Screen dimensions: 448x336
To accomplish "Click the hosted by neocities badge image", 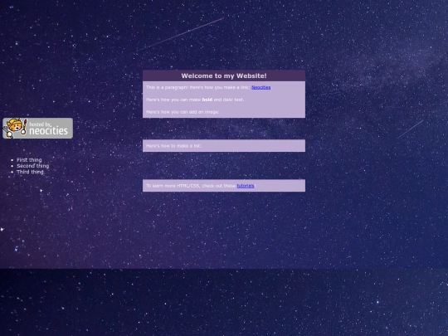I will pos(37,129).
